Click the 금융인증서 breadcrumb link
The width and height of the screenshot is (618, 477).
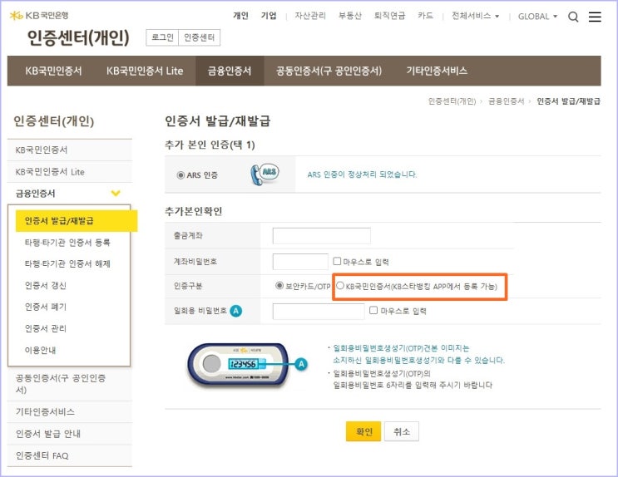[506, 101]
